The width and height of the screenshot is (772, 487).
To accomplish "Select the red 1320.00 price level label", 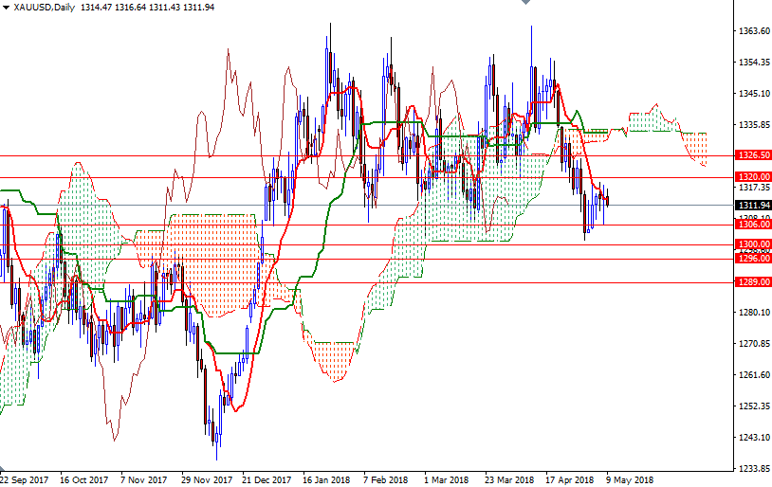I will (752, 177).
